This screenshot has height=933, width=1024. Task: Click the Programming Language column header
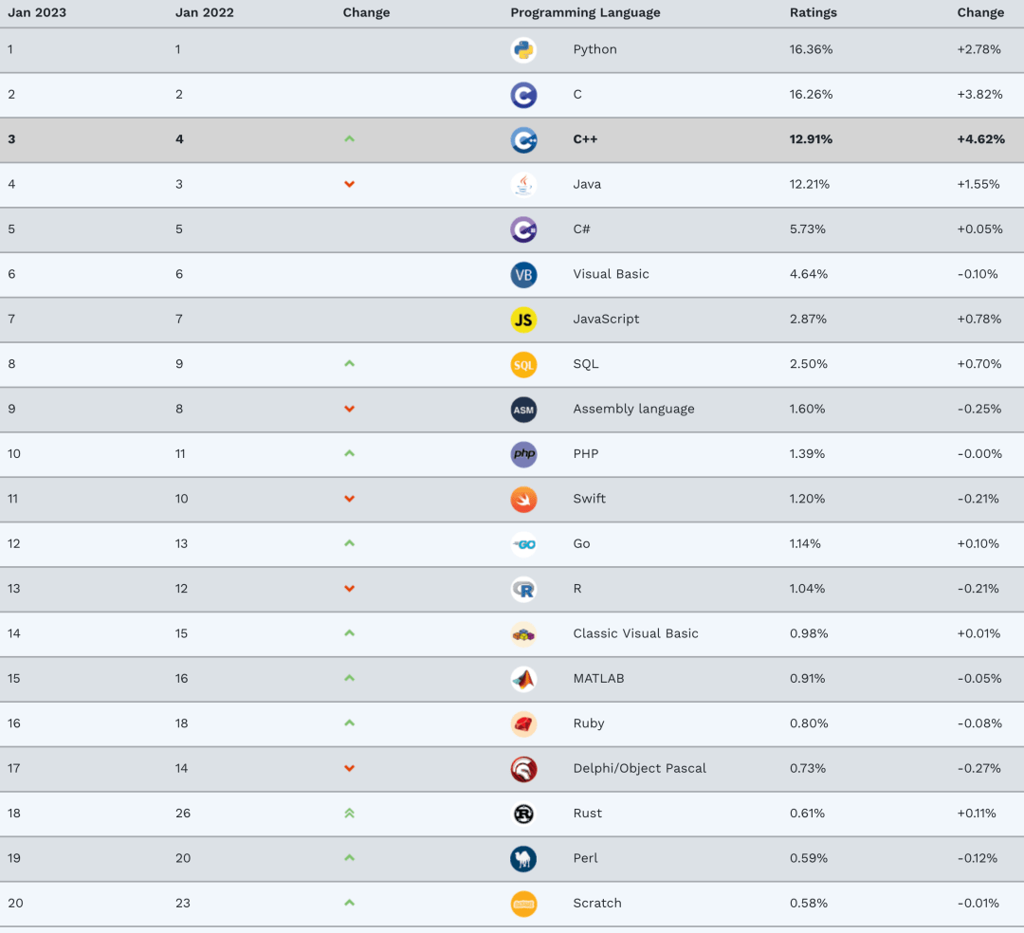click(585, 13)
